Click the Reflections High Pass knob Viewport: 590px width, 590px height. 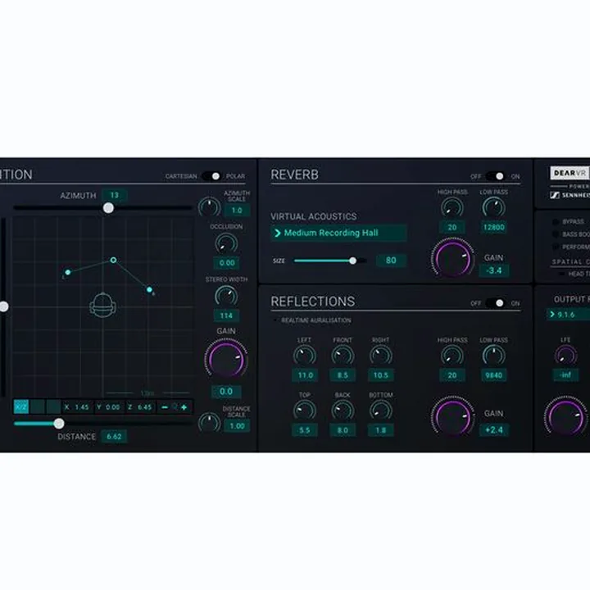click(452, 356)
